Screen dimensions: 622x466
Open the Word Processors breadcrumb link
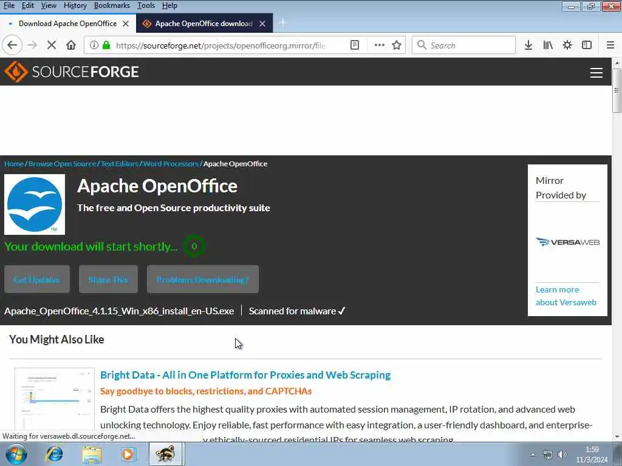point(171,164)
